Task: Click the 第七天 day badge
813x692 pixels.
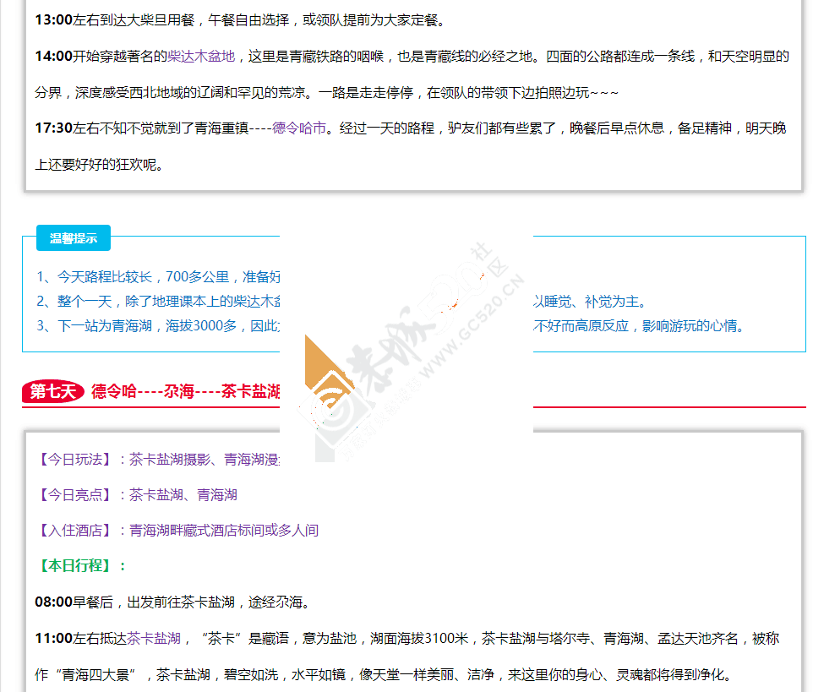Action: (x=53, y=391)
